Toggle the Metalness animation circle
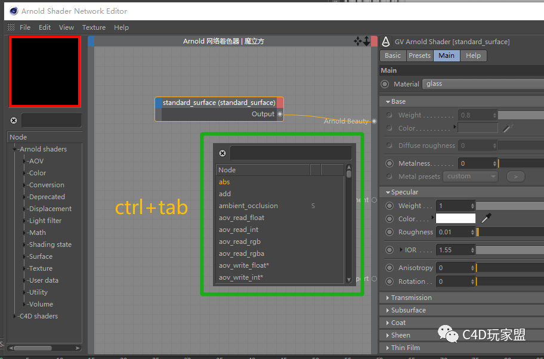Image resolution: width=544 pixels, height=359 pixels. (390, 163)
